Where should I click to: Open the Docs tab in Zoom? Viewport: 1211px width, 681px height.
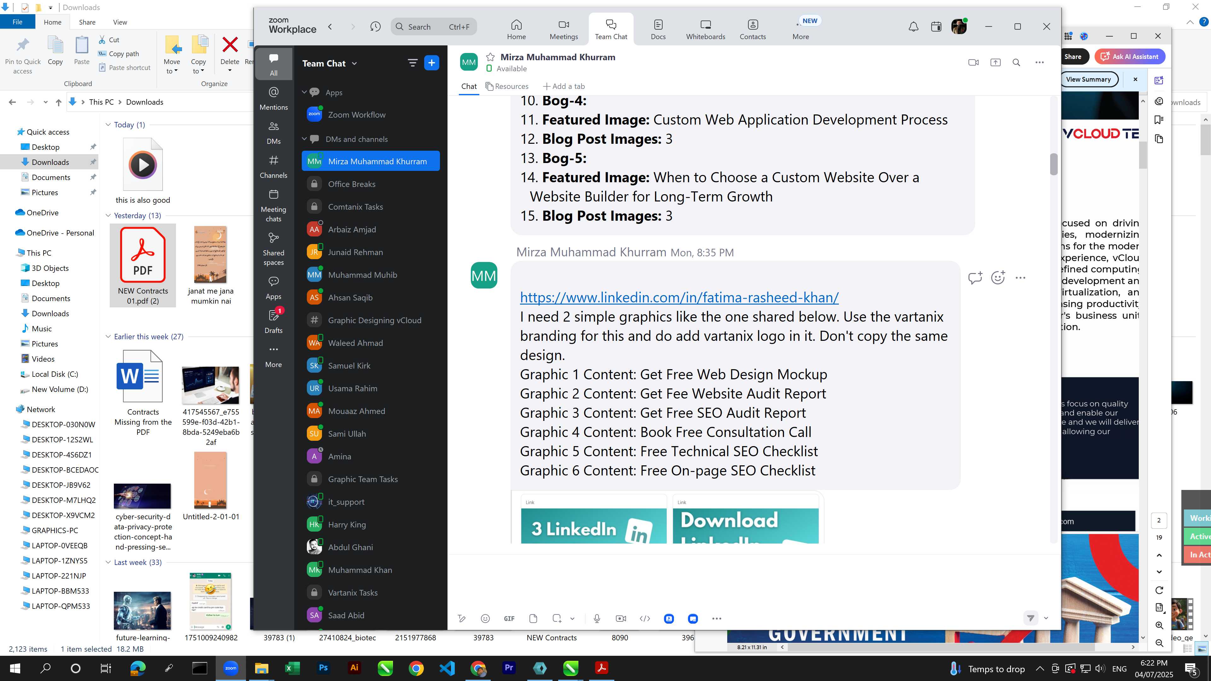tap(658, 29)
